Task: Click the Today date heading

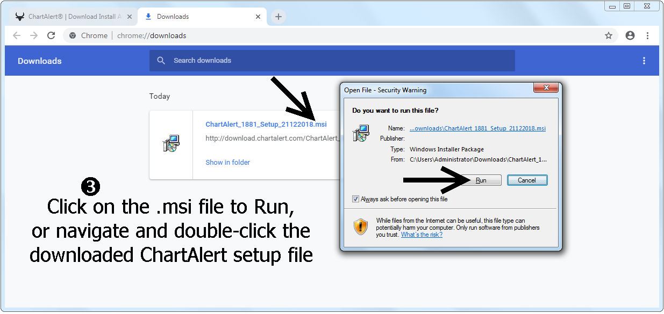Action: (160, 96)
